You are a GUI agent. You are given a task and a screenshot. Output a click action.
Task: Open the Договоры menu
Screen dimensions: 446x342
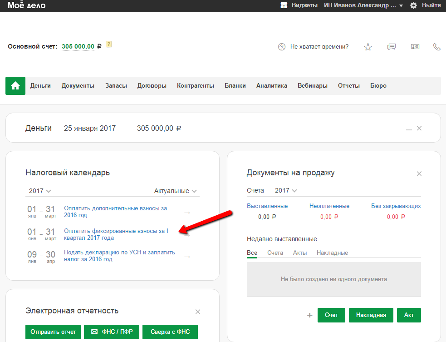152,86
